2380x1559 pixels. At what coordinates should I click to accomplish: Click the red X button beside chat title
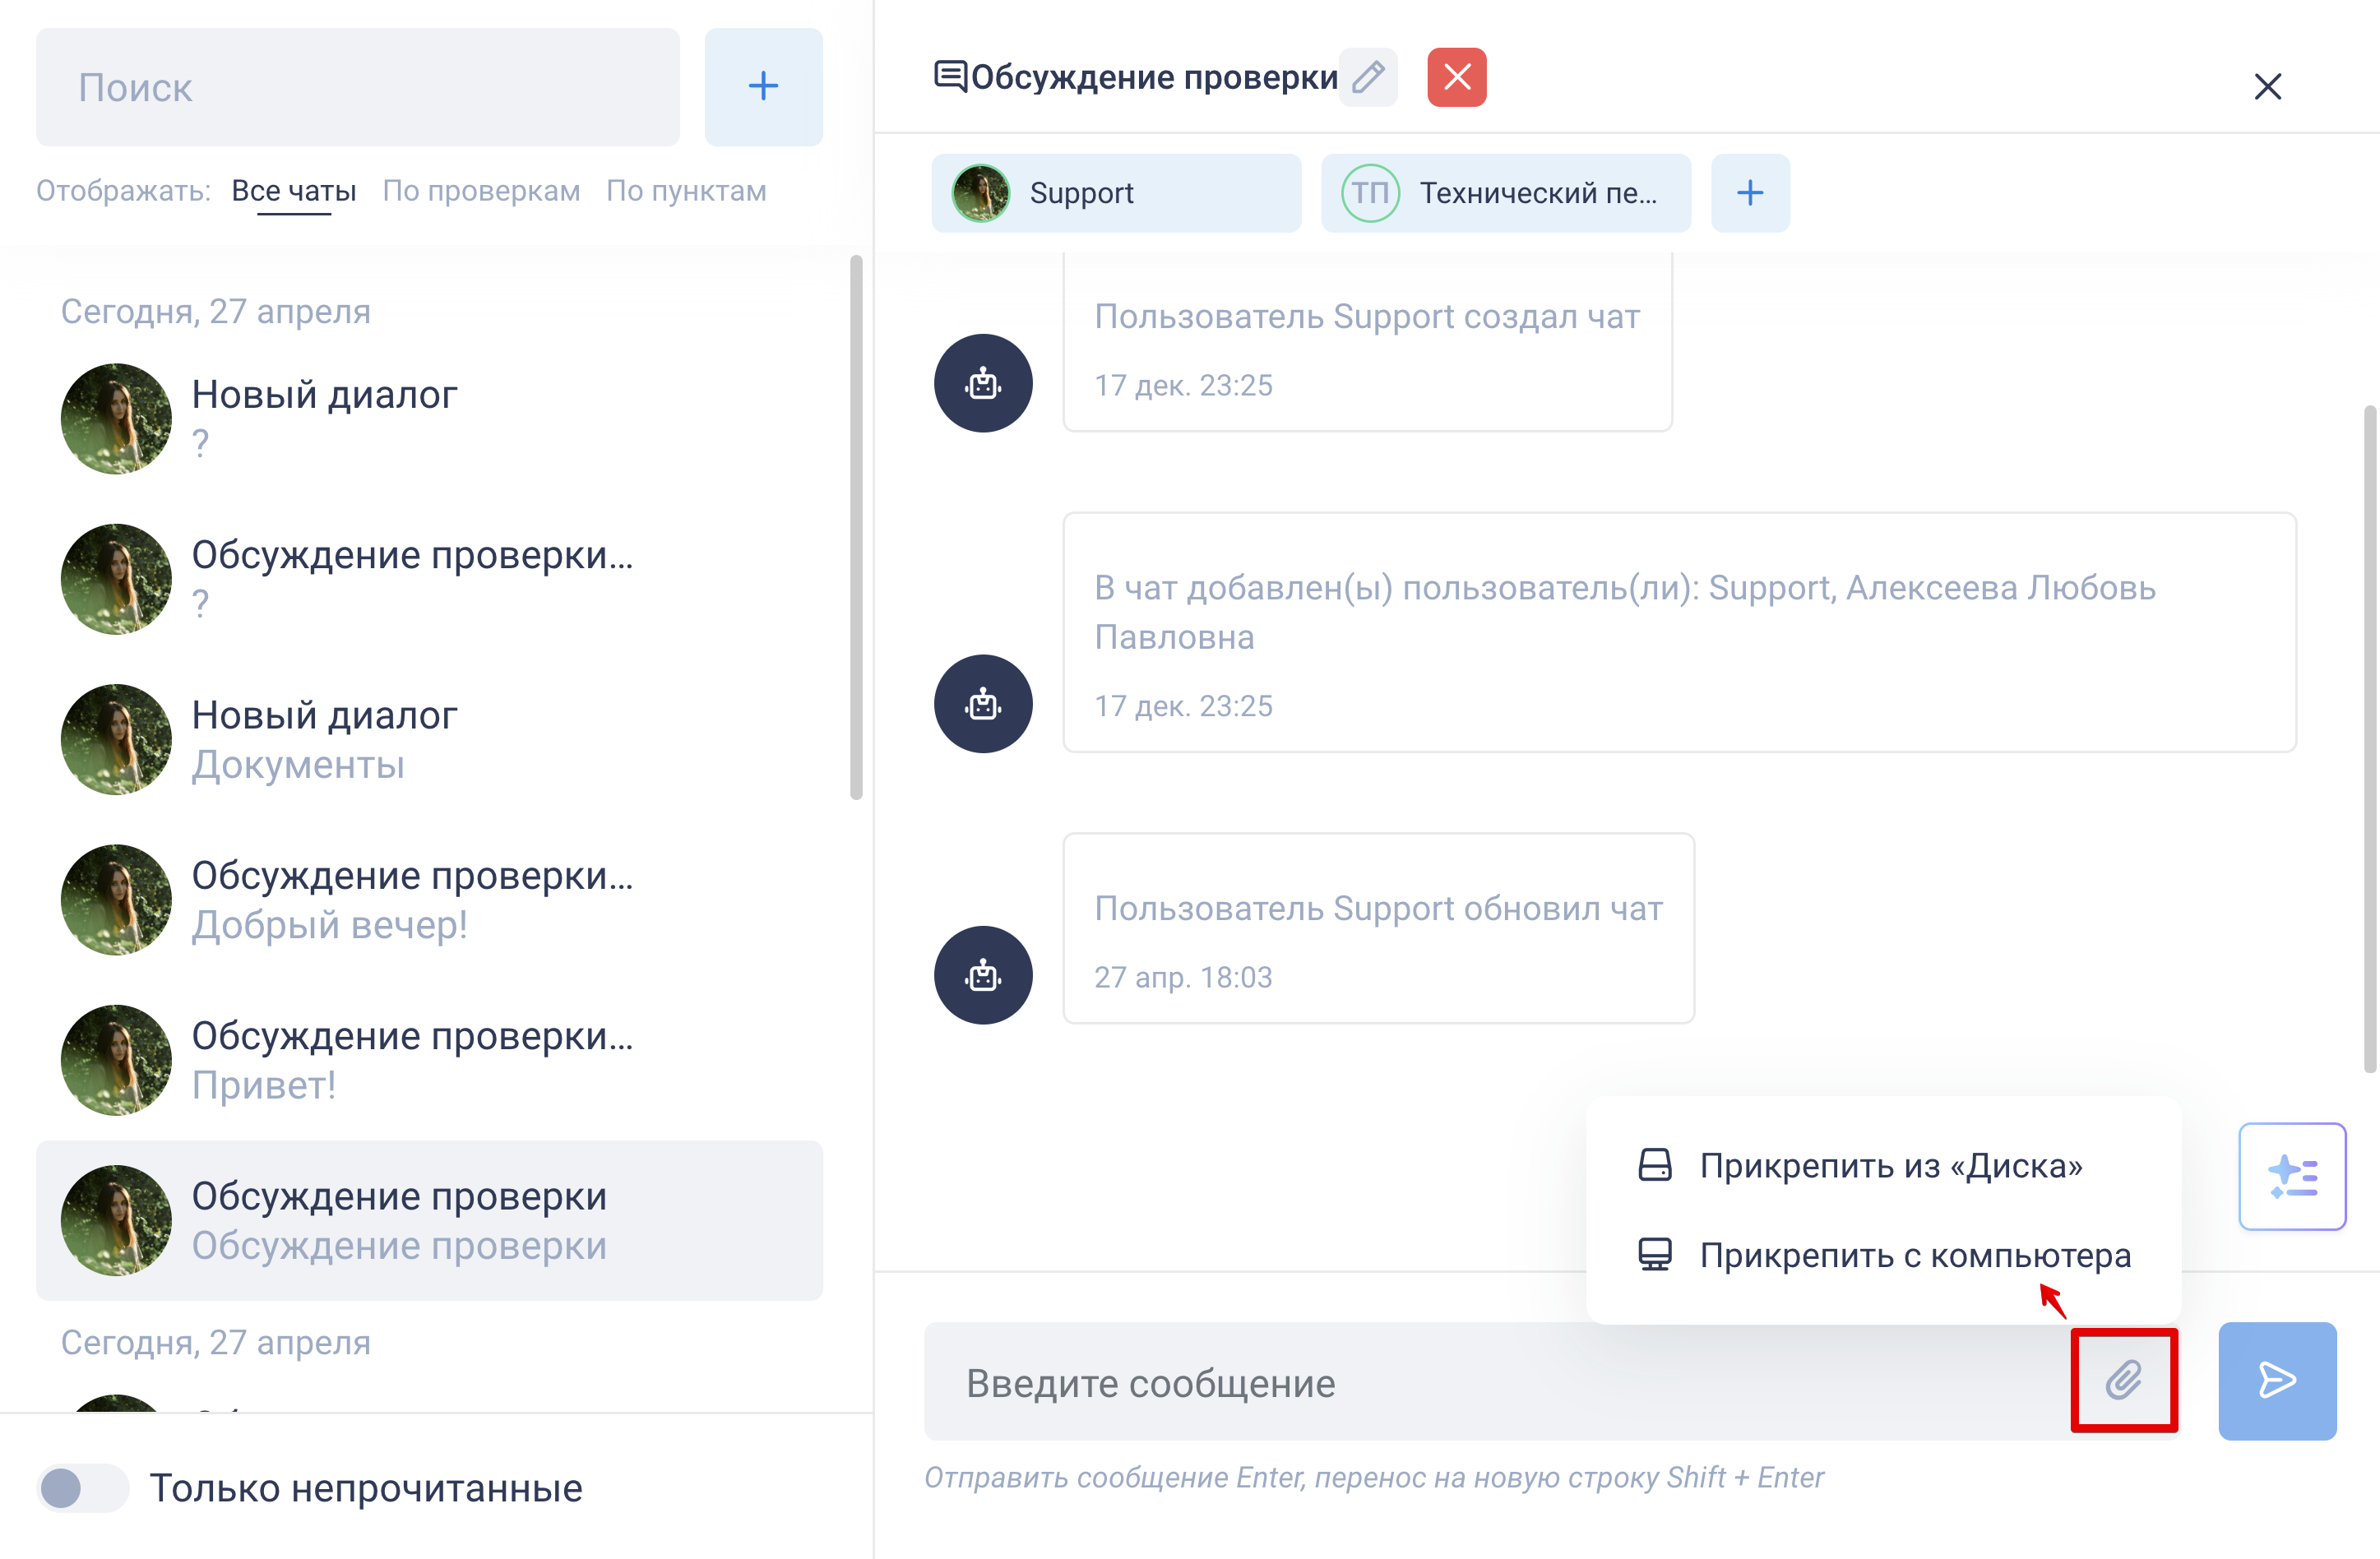point(1457,77)
